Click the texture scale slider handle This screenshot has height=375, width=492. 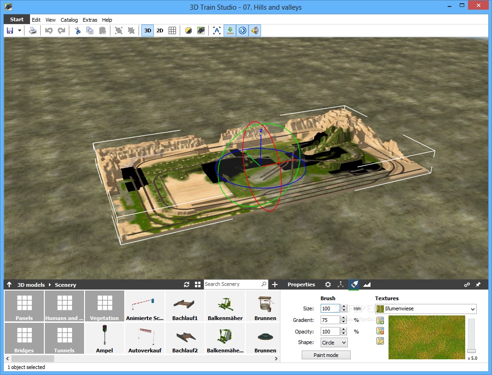pos(471,351)
